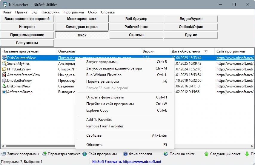Viewport: 255px width, 165px height.
Task: Switch to Веб-браузер category
Action: point(136,19)
